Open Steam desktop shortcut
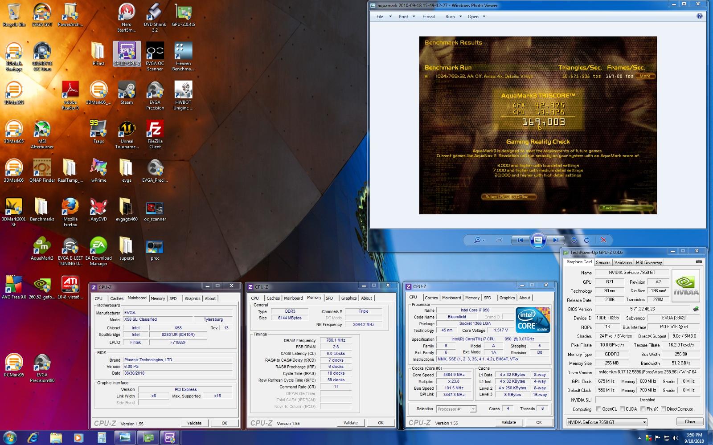The width and height of the screenshot is (713, 445). click(127, 93)
